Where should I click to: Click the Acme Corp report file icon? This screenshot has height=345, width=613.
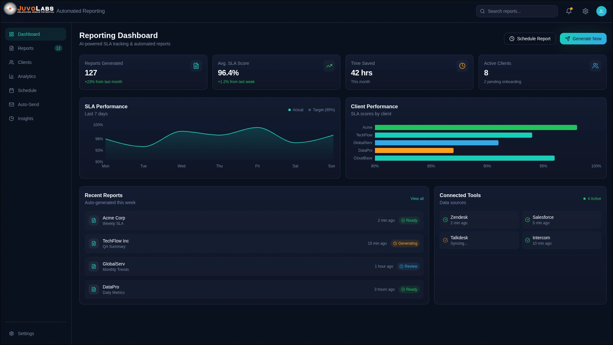(94, 220)
